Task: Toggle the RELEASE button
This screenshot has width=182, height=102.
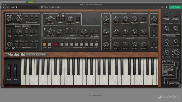Action: click(x=154, y=44)
